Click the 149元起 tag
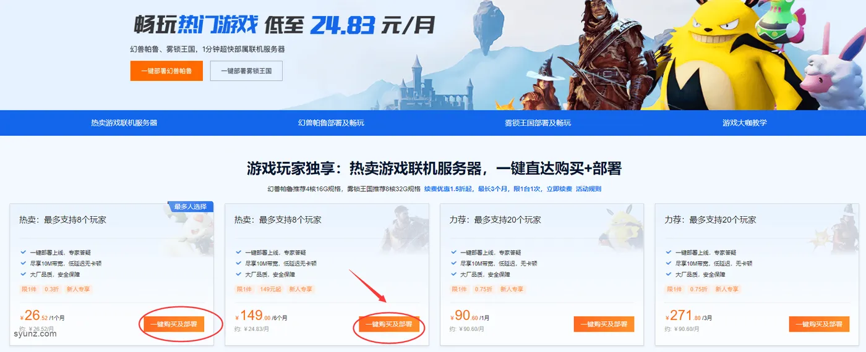The image size is (866, 352). 271,289
